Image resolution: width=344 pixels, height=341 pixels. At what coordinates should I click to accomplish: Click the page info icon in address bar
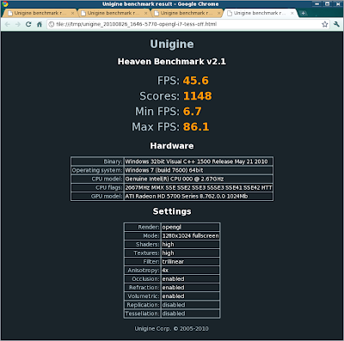click(52, 24)
